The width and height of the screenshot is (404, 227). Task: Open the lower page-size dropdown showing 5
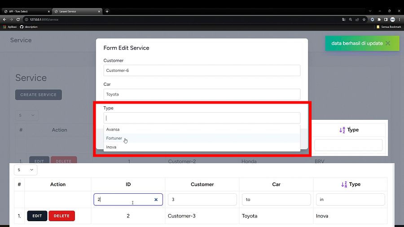pos(26,170)
